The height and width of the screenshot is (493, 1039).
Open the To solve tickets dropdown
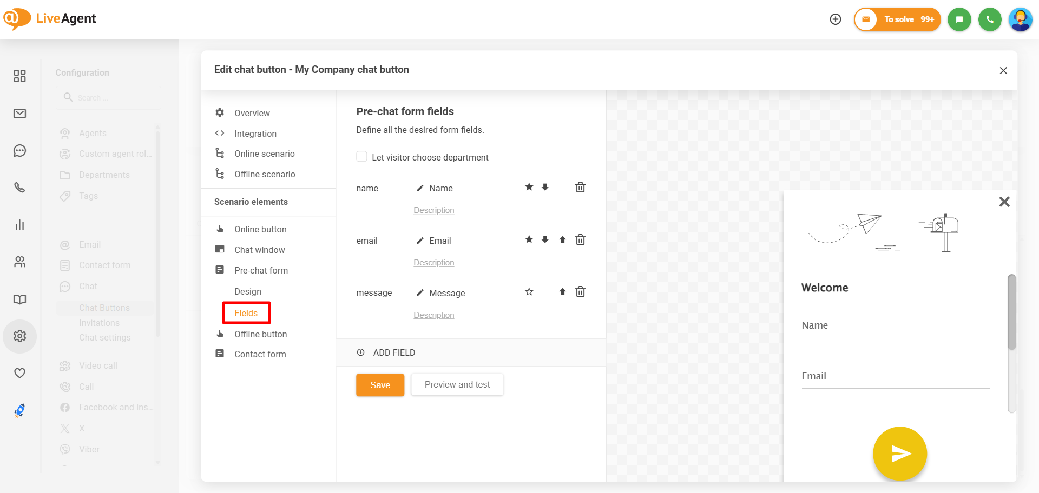coord(898,19)
